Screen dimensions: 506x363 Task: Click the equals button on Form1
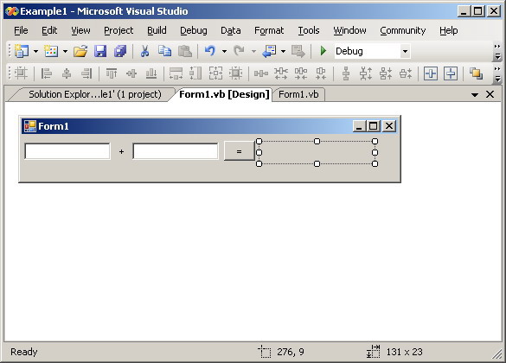click(x=239, y=151)
